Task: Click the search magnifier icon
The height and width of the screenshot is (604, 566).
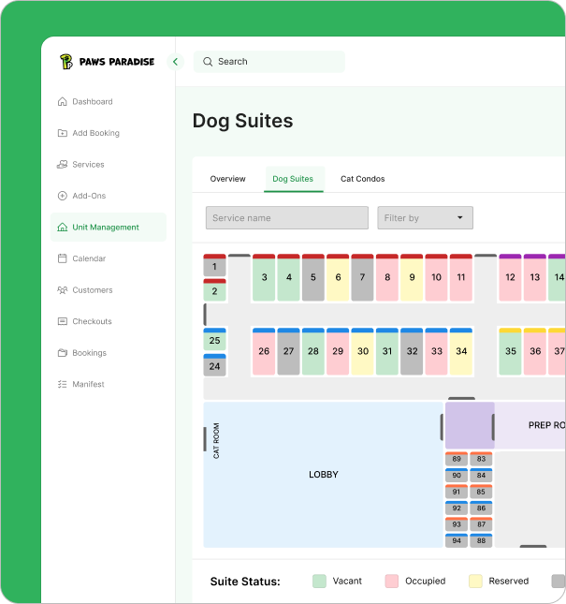Action: (x=208, y=62)
